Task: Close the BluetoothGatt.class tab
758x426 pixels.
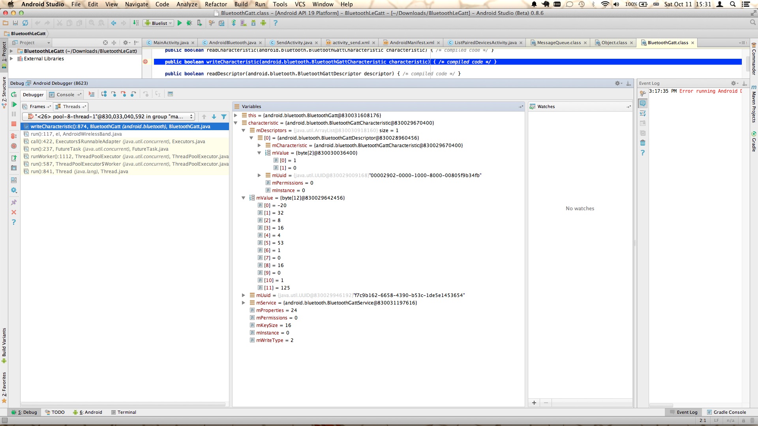Action: [x=692, y=43]
